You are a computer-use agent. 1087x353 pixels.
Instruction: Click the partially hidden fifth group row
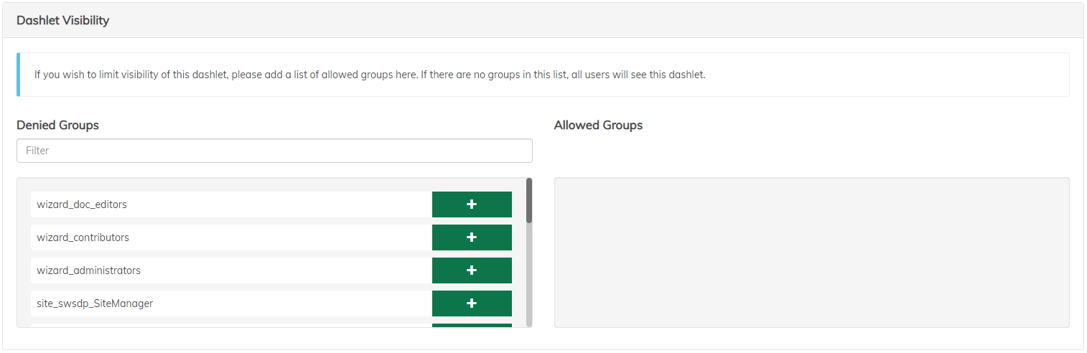(x=230, y=325)
